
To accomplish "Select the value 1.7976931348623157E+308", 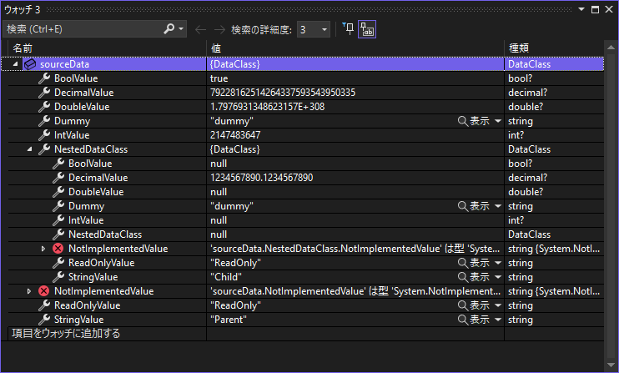I will point(267,107).
